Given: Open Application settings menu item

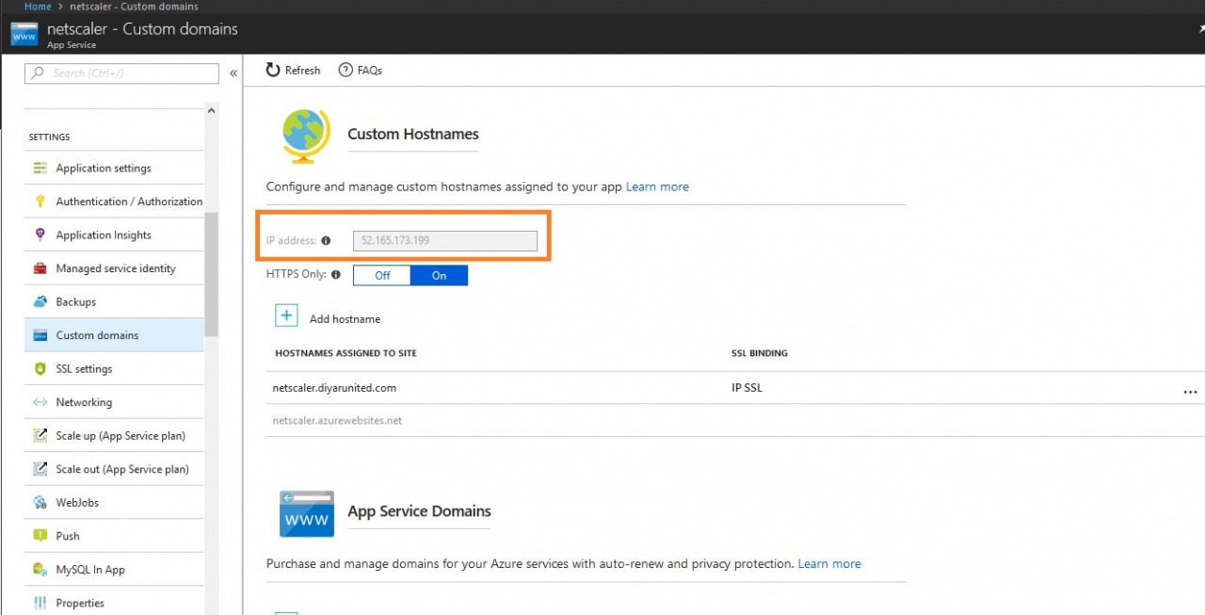Looking at the screenshot, I should (x=114, y=168).
